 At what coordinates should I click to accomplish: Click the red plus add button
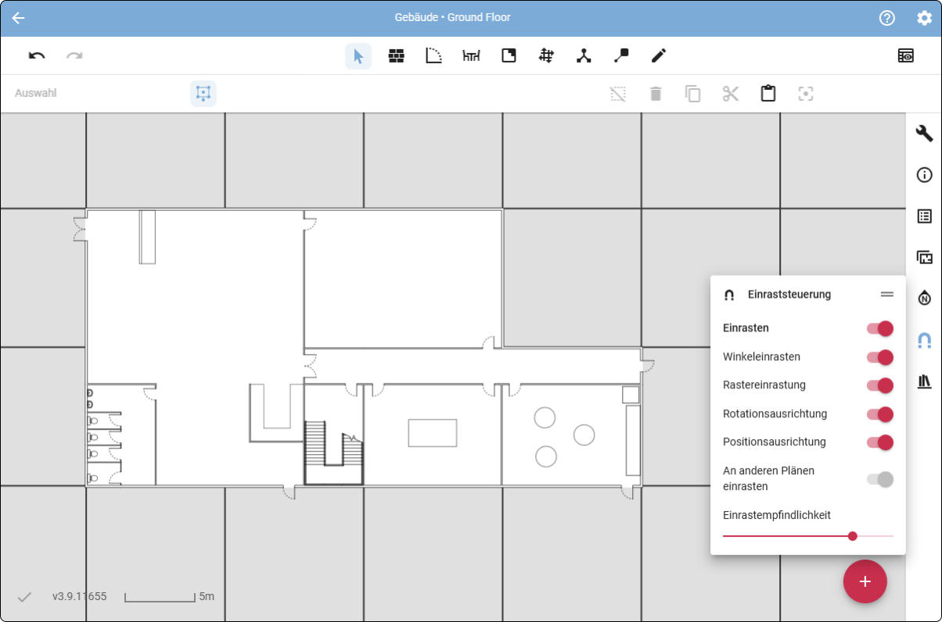click(x=865, y=581)
